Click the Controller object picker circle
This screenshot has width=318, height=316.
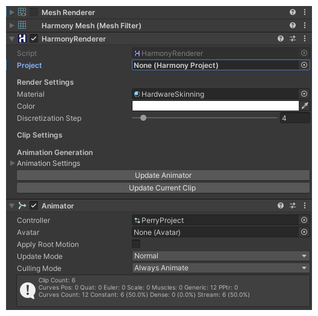point(304,220)
